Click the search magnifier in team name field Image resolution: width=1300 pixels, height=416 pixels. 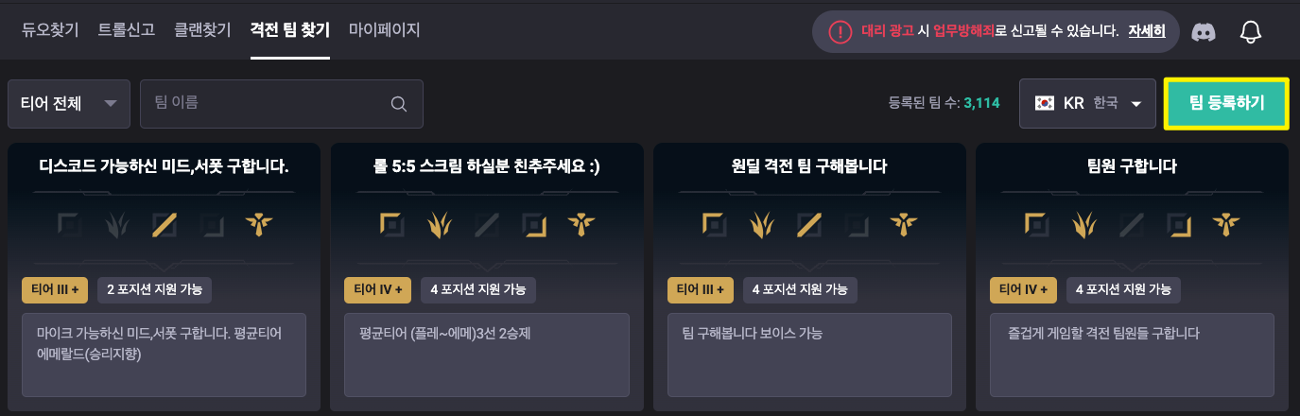tap(399, 104)
